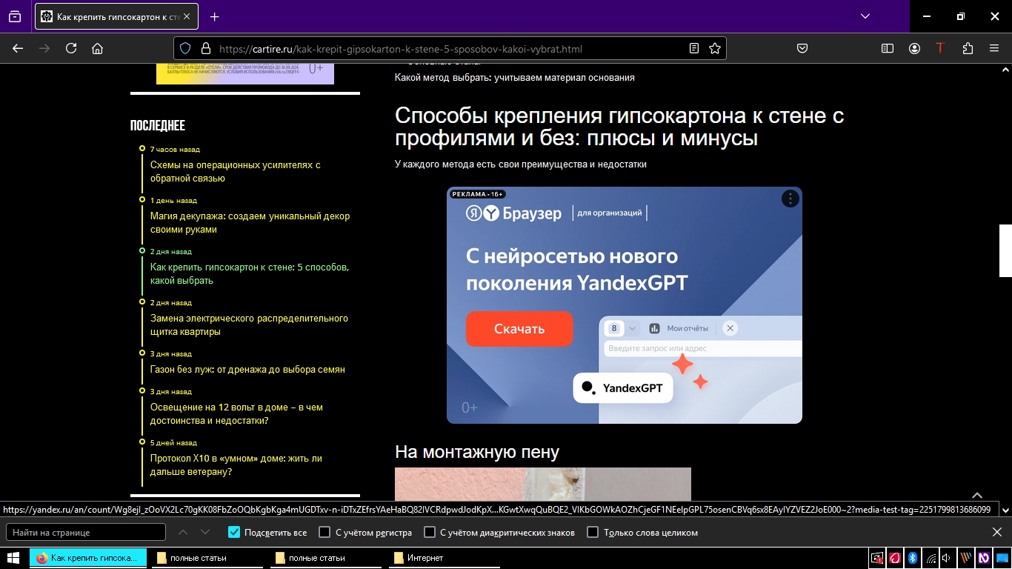Click the page vertical scrollbar thumb
1012x569 pixels.
pyautogui.click(x=1005, y=250)
